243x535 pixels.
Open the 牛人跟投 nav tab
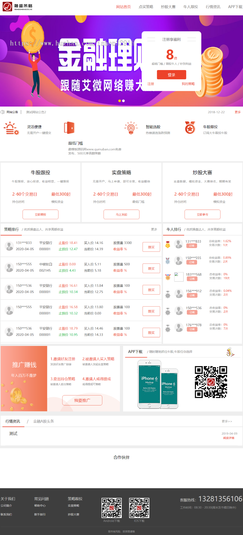point(191,7)
